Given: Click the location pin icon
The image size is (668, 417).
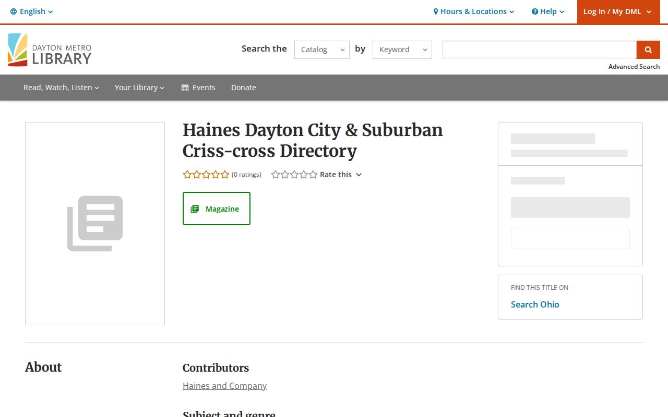Looking at the screenshot, I should tap(436, 11).
